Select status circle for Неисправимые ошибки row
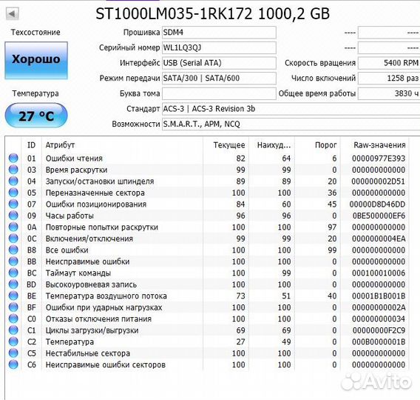The height and width of the screenshot is (400, 420). [x=13, y=261]
